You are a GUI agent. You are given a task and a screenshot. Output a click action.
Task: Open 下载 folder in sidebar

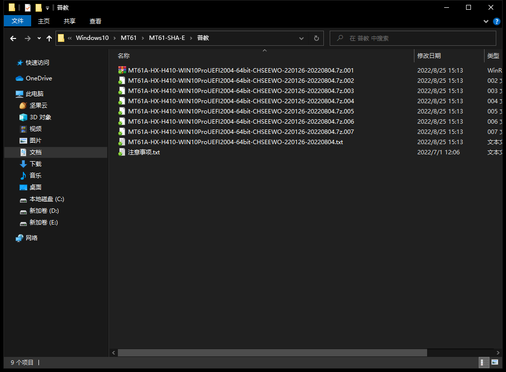coord(36,164)
